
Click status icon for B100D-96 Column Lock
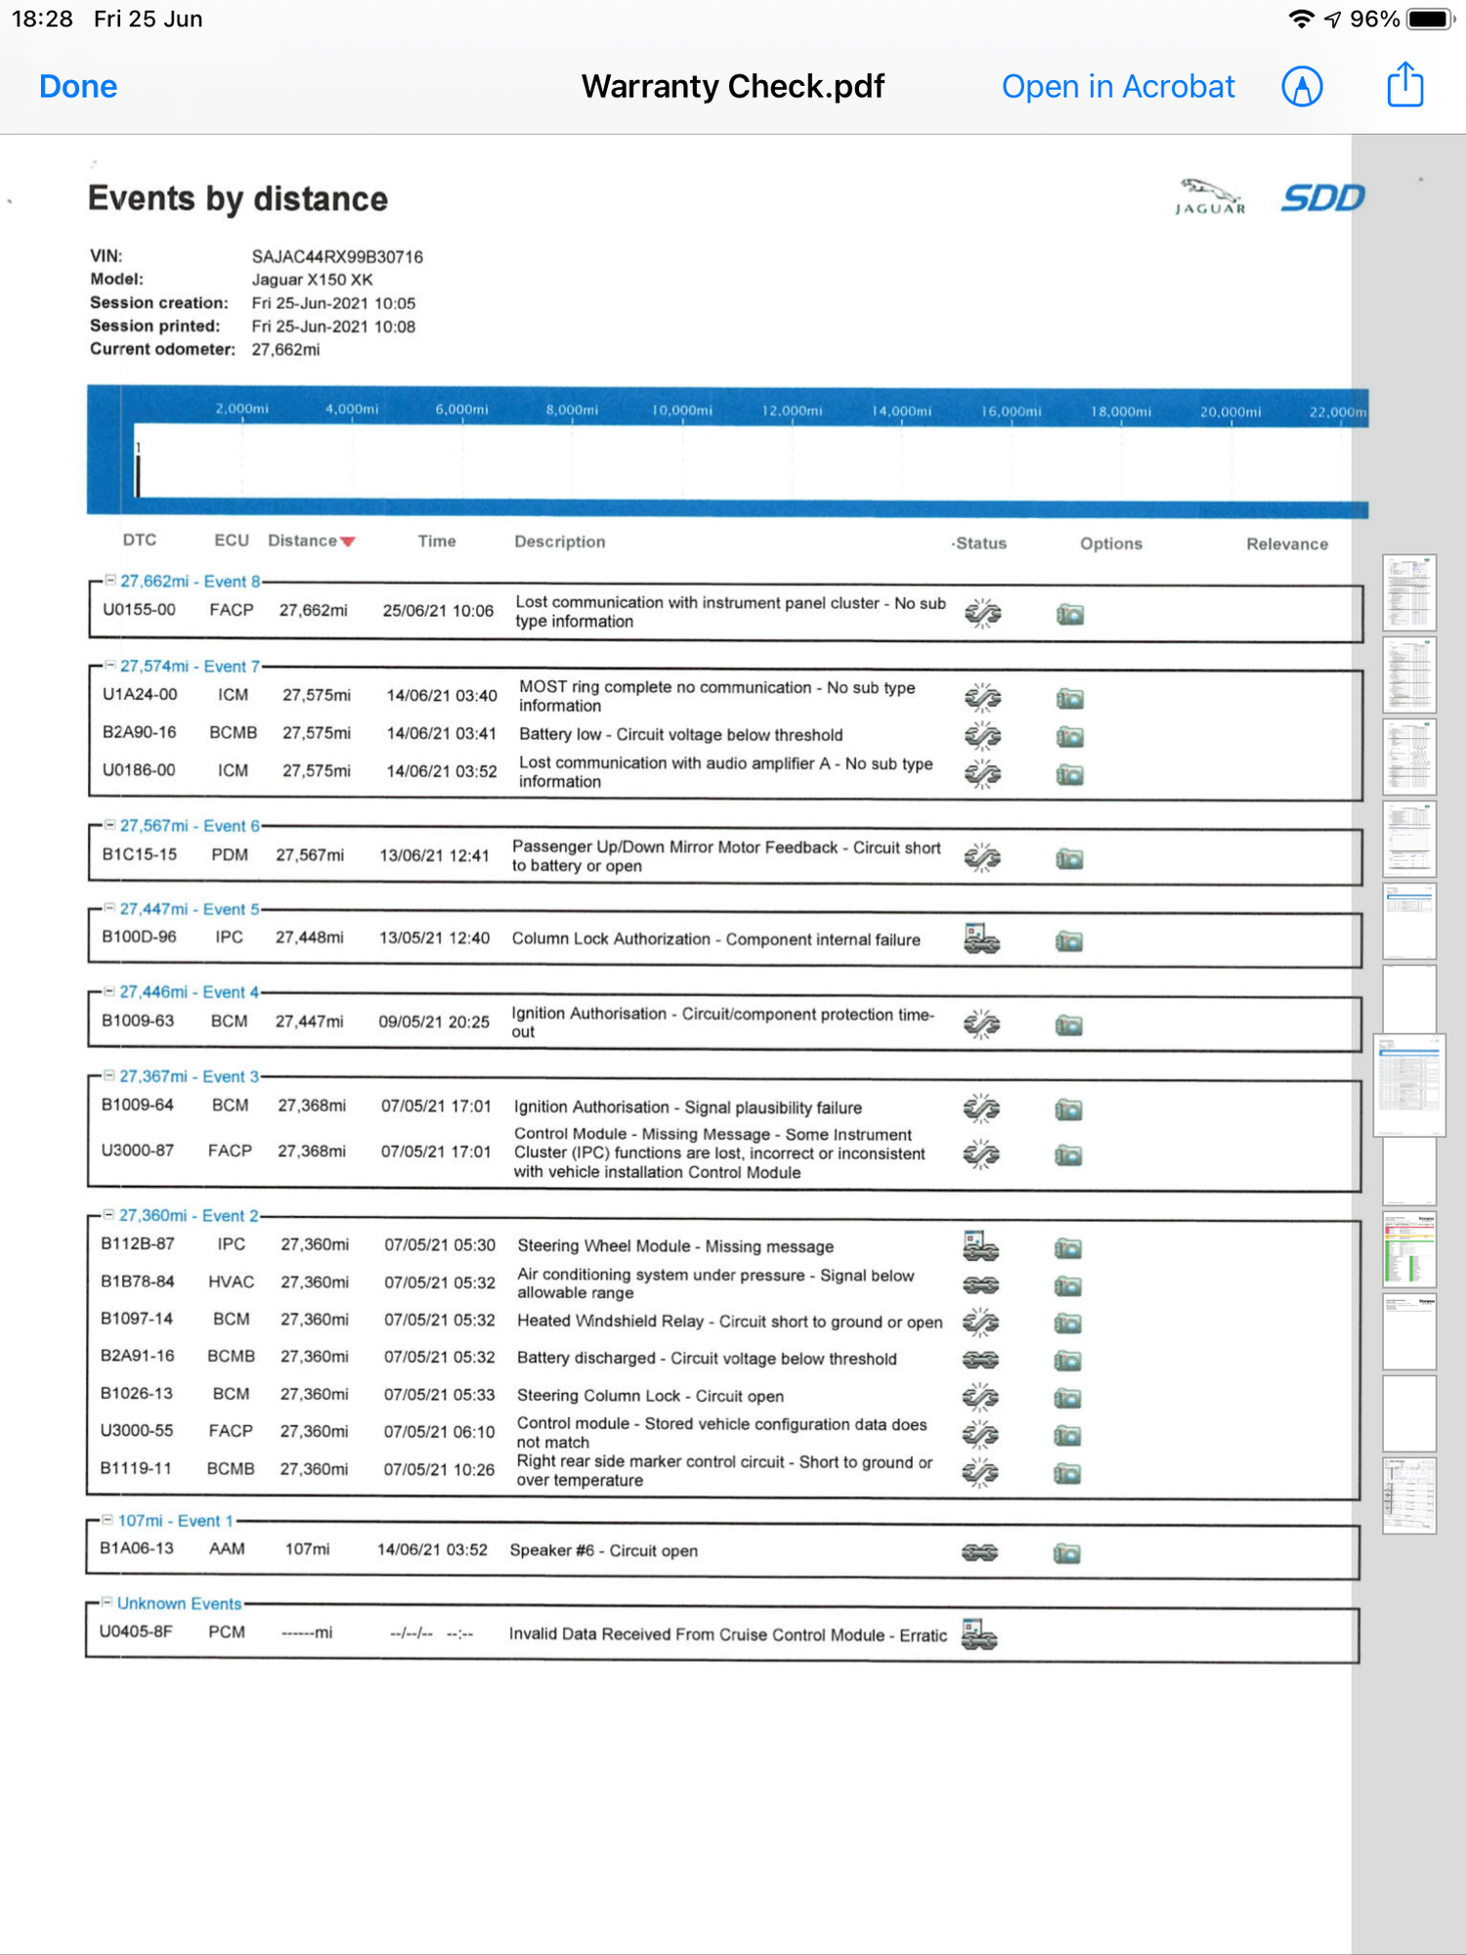[x=981, y=939]
